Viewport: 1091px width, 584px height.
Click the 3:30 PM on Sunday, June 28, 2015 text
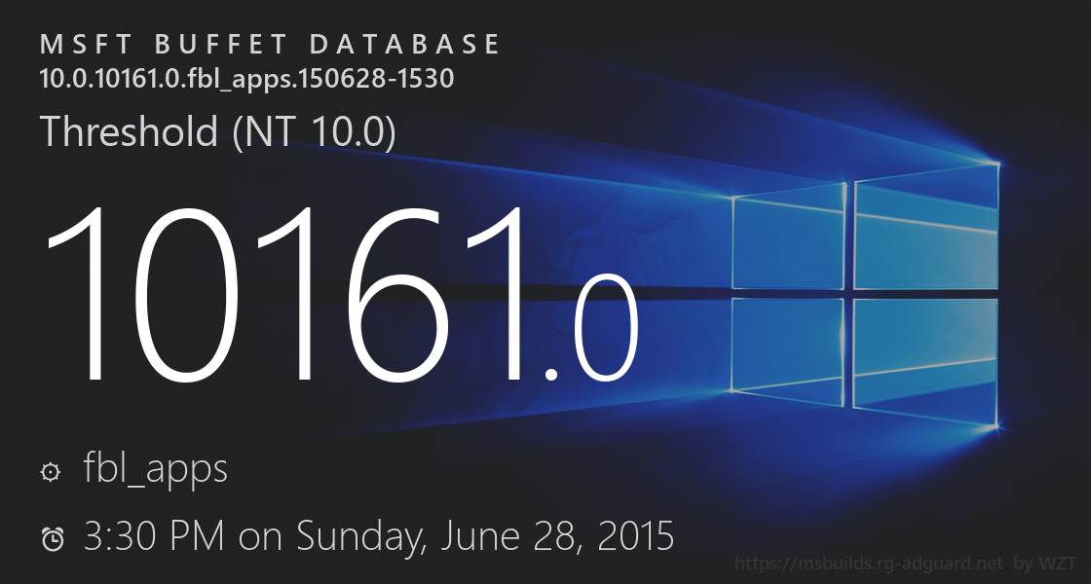point(379,536)
